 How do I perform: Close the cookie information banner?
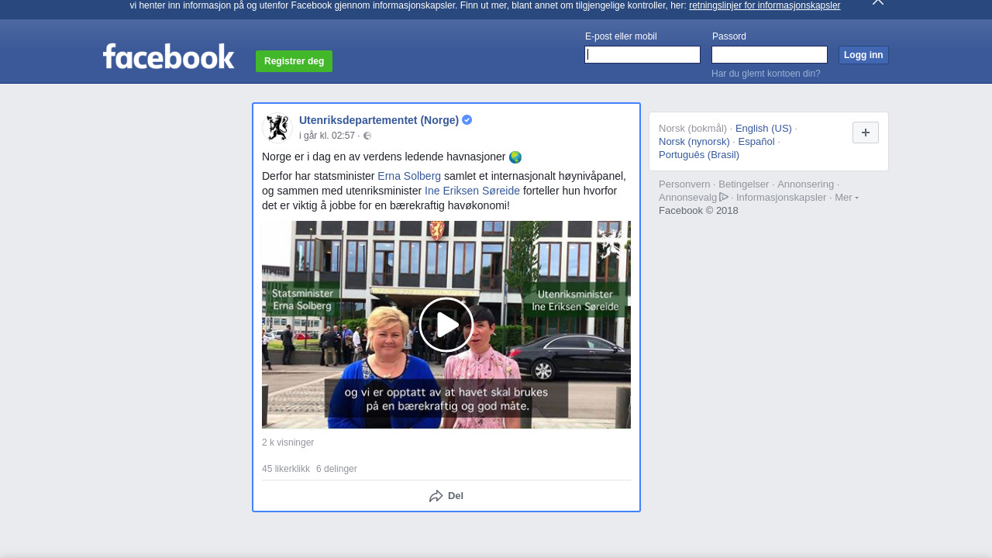tap(878, 2)
